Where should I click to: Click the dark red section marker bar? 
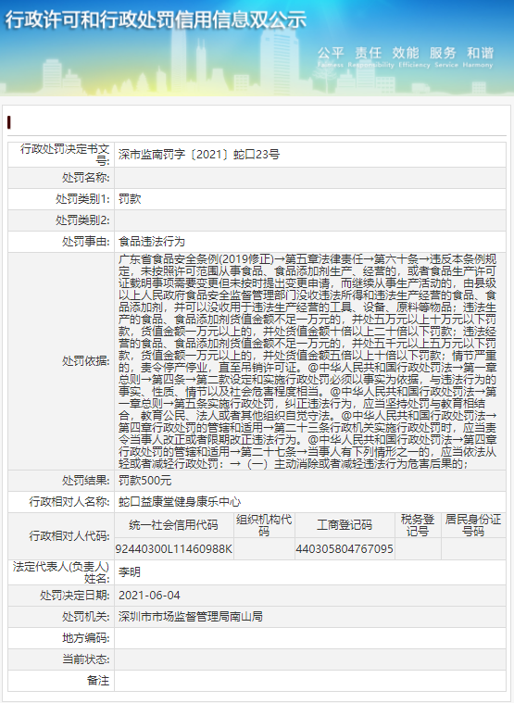pyautogui.click(x=9, y=122)
